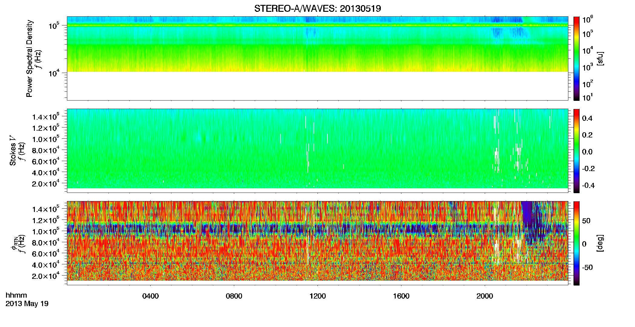635x327 pixels.
Task: Click the hhmm time format label
Action: tap(16, 296)
